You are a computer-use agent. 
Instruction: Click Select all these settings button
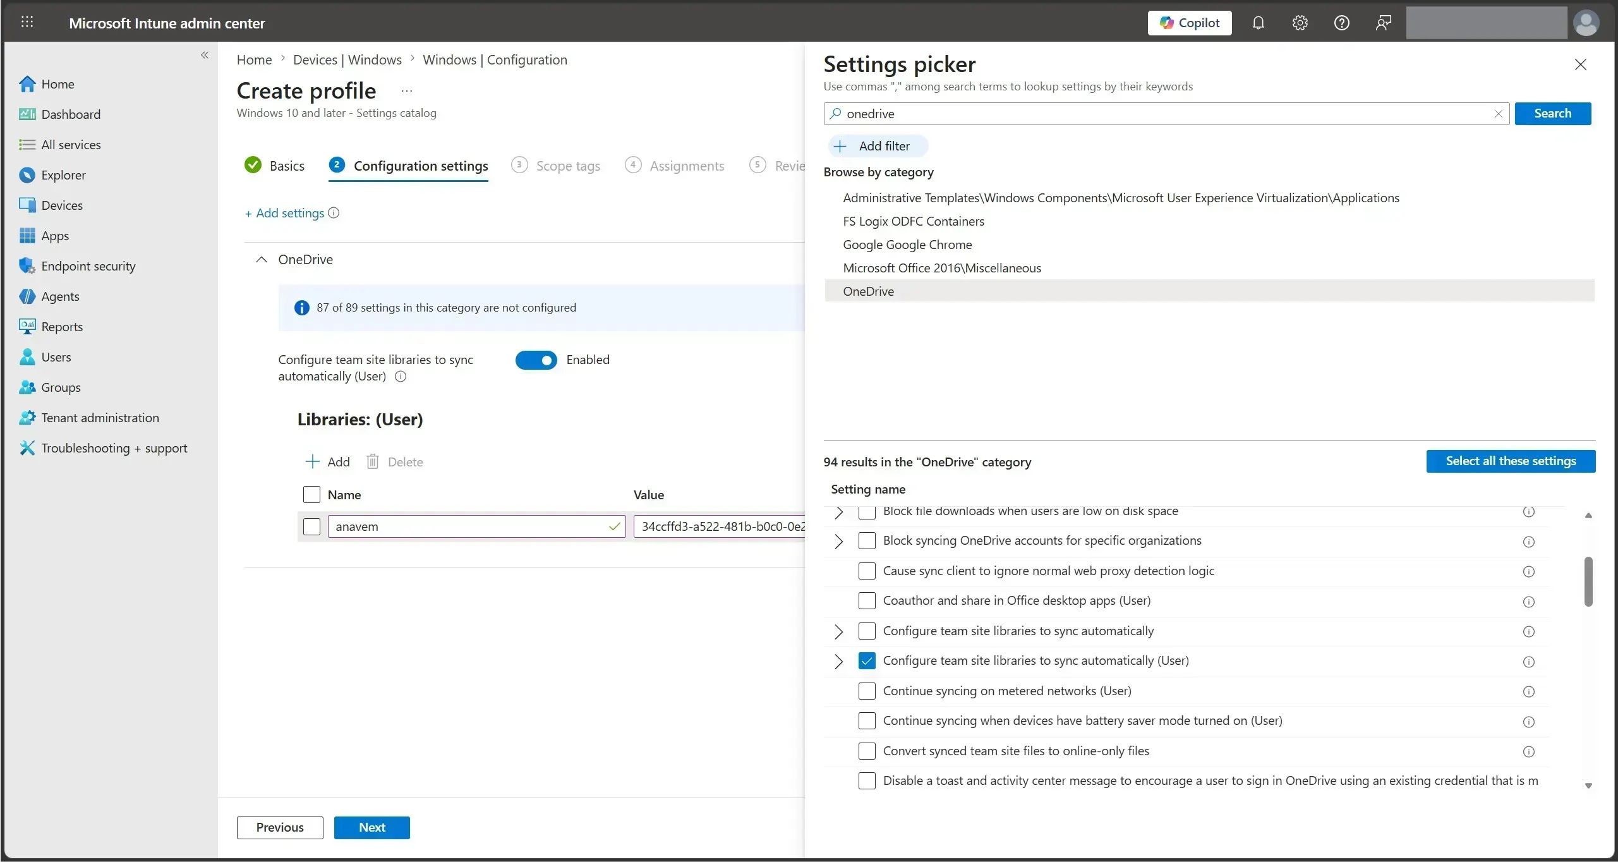[1511, 461]
